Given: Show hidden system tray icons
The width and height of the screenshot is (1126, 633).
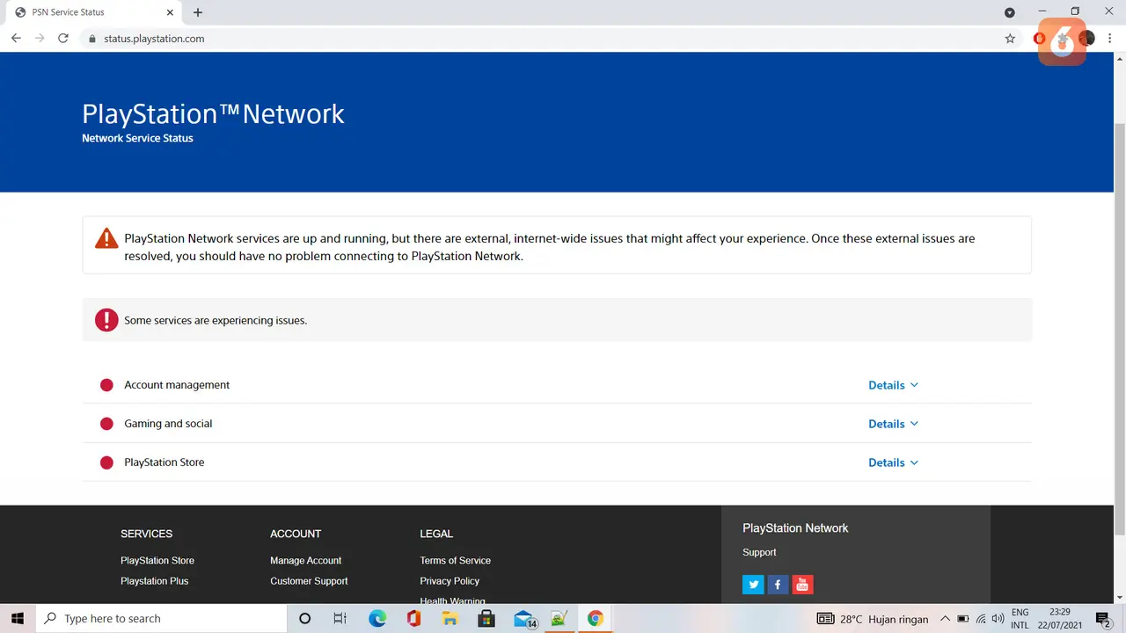Looking at the screenshot, I should click(945, 619).
